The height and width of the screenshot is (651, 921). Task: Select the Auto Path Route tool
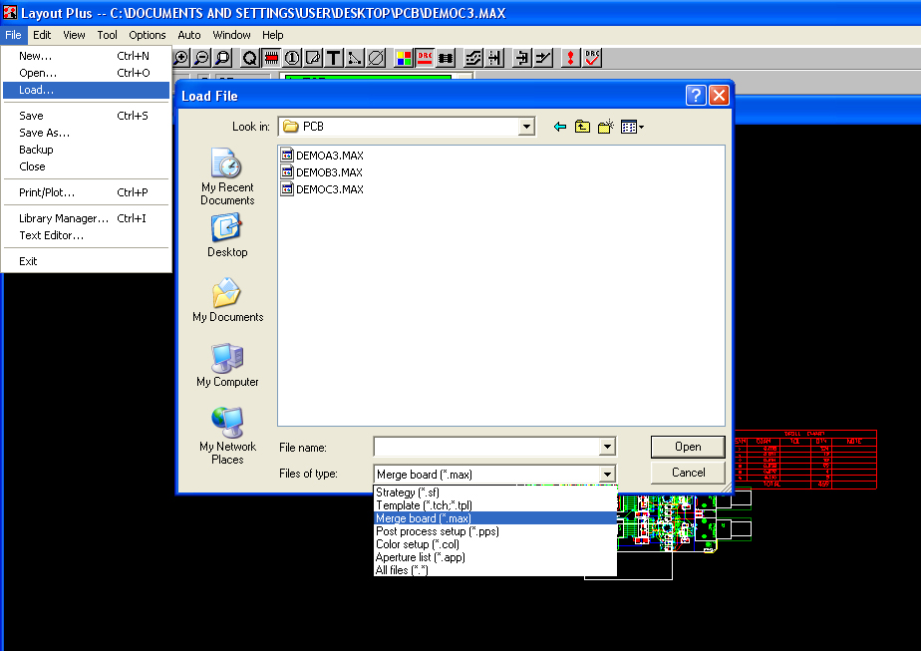point(473,58)
